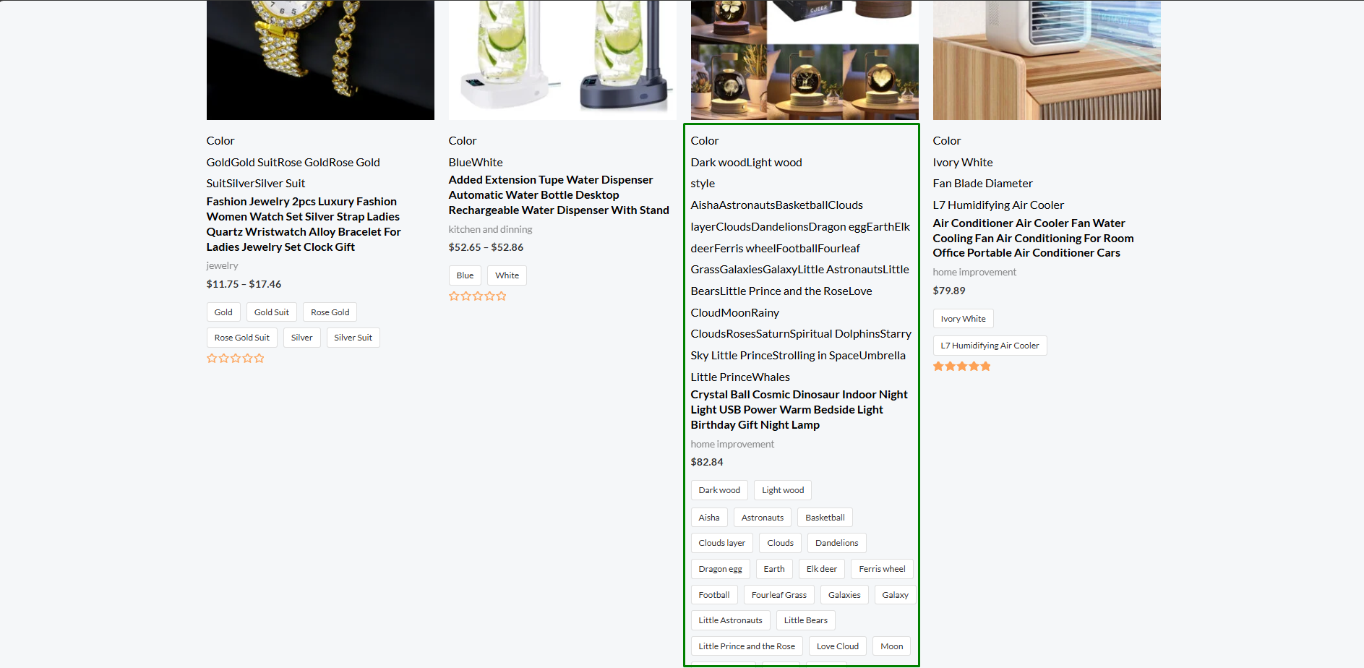
Task: Open the Fashion Jewelry 2pcs watch set title
Action: (x=304, y=224)
